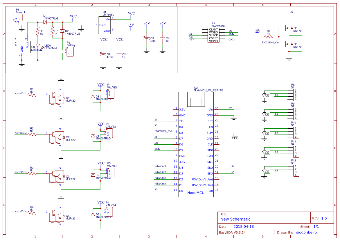Click the date 2018-04-18 field
The width and height of the screenshot is (340, 241).
tap(244, 226)
